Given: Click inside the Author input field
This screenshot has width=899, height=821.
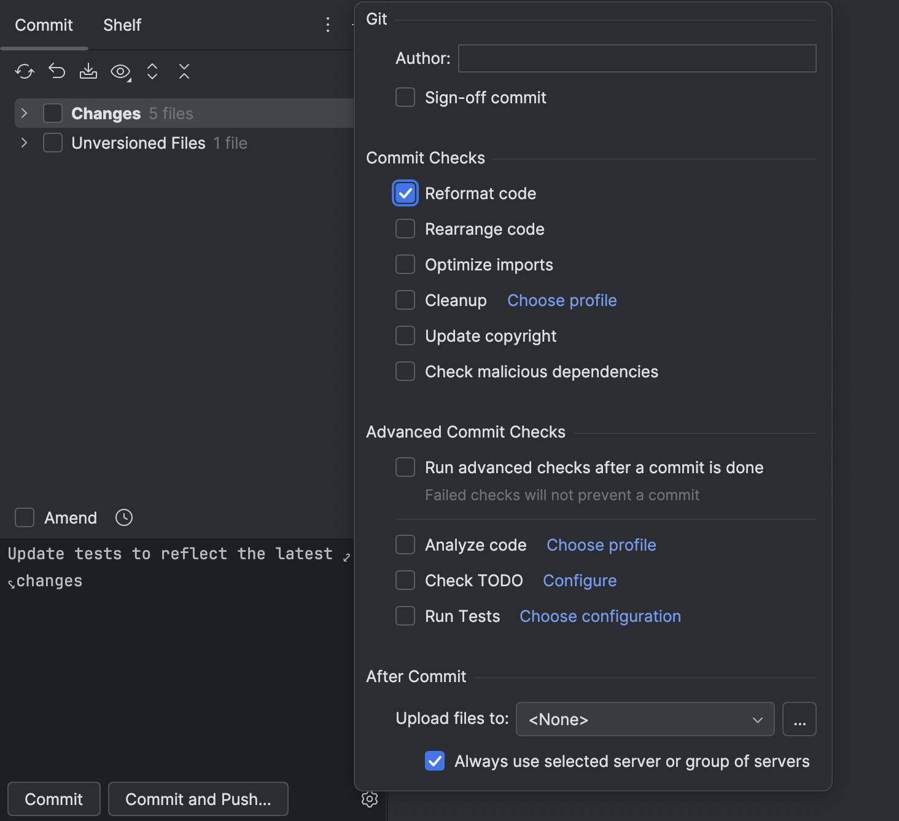Looking at the screenshot, I should tap(636, 58).
